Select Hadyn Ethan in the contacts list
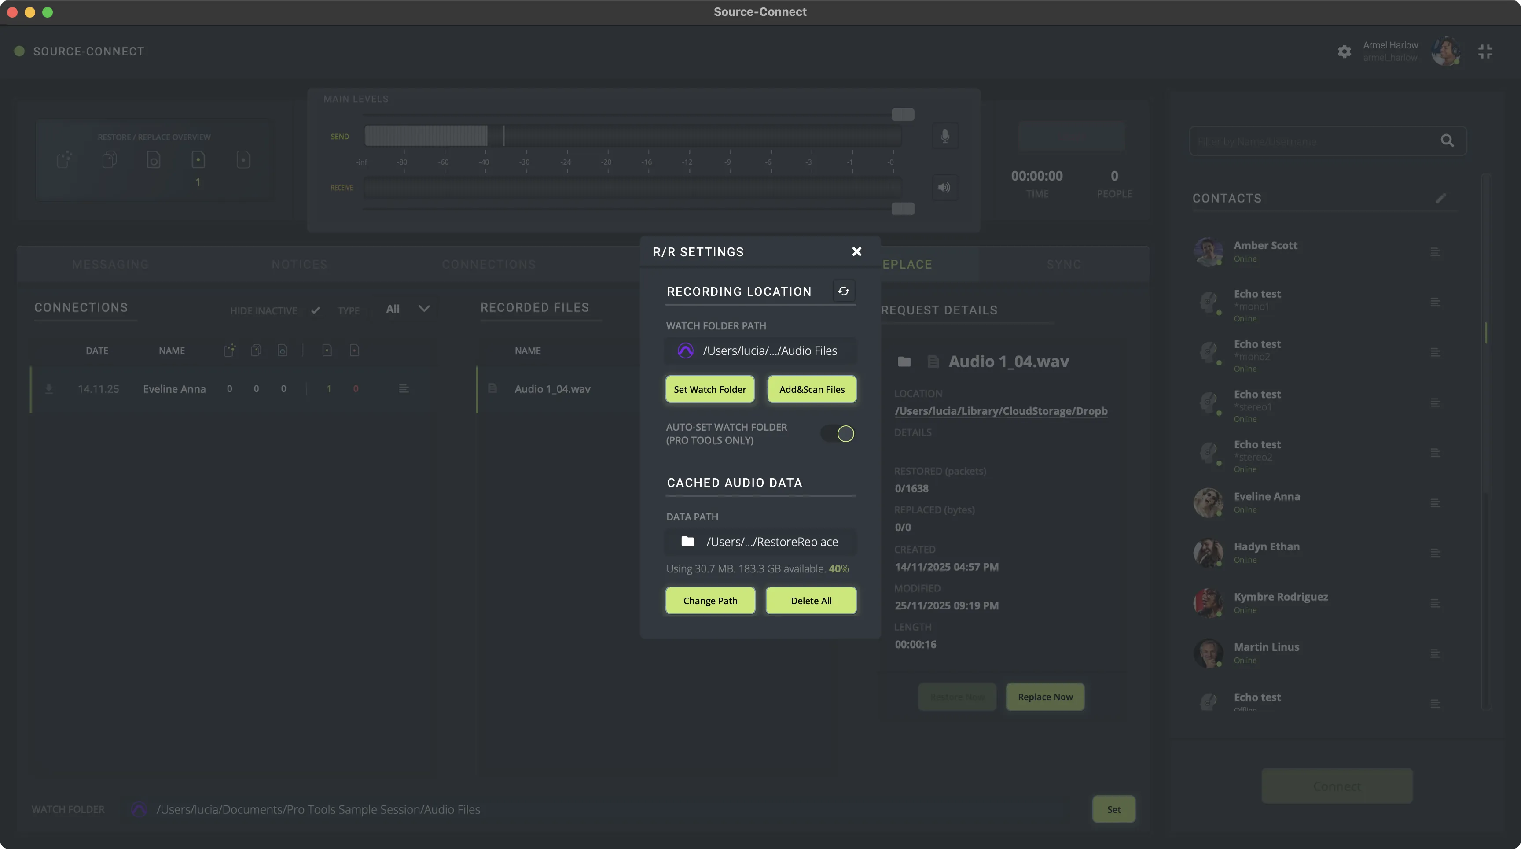Image resolution: width=1521 pixels, height=849 pixels. pos(1267,546)
